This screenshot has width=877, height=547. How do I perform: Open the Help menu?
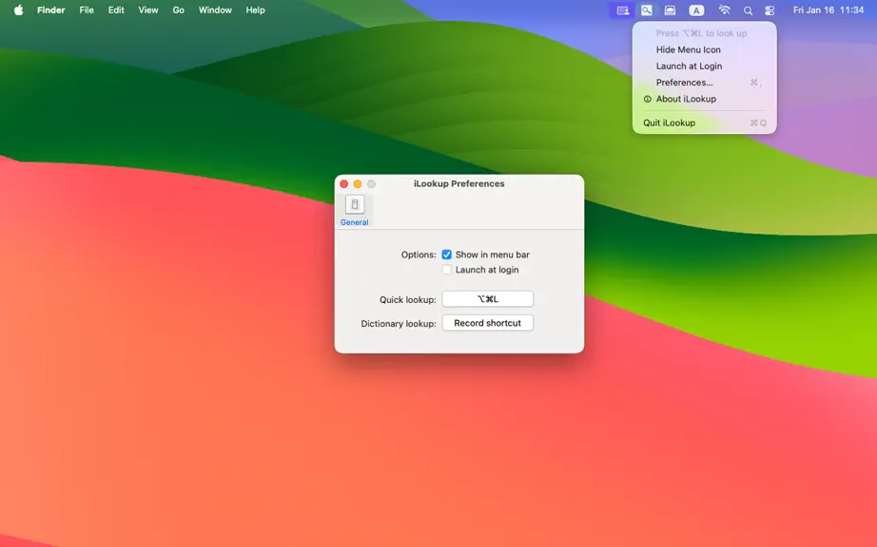pos(255,10)
